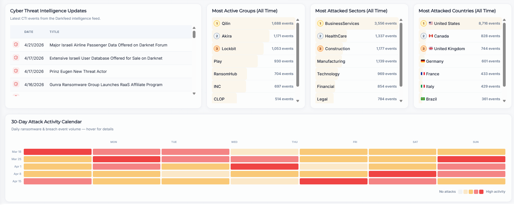Click the '8,716 events' count for United States
The height and width of the screenshot is (205, 514).
point(489,23)
